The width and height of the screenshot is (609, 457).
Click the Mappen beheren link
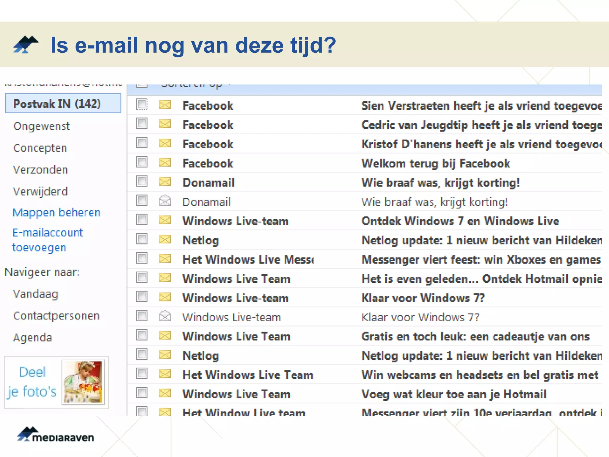coord(56,213)
